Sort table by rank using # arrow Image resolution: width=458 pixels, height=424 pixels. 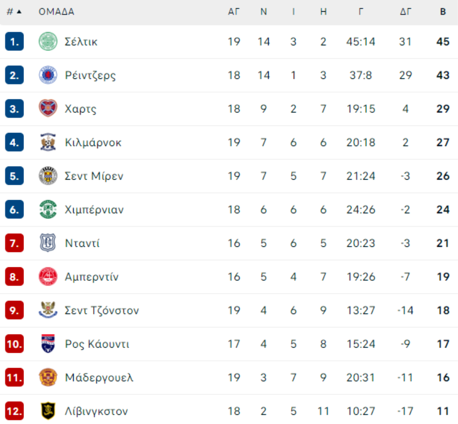[14, 12]
